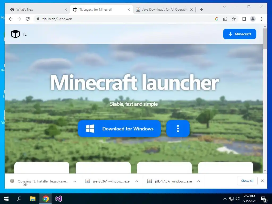
Task: Click Chrome icon in taskbar
Action: [x=46, y=199]
